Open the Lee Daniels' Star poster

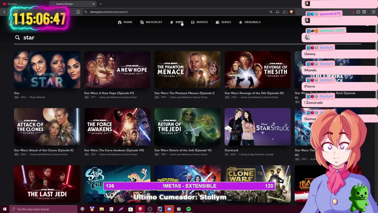click(47, 70)
